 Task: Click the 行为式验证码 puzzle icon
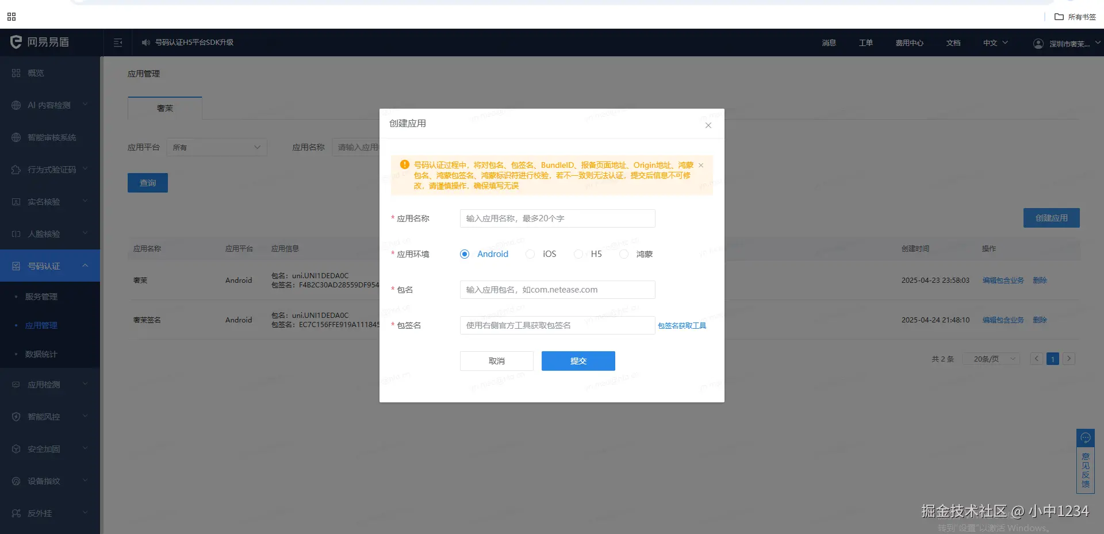(16, 170)
